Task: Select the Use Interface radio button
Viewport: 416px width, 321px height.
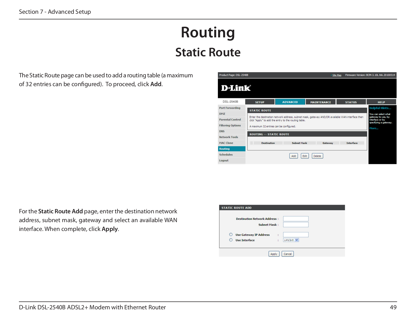Action: tap(231, 240)
